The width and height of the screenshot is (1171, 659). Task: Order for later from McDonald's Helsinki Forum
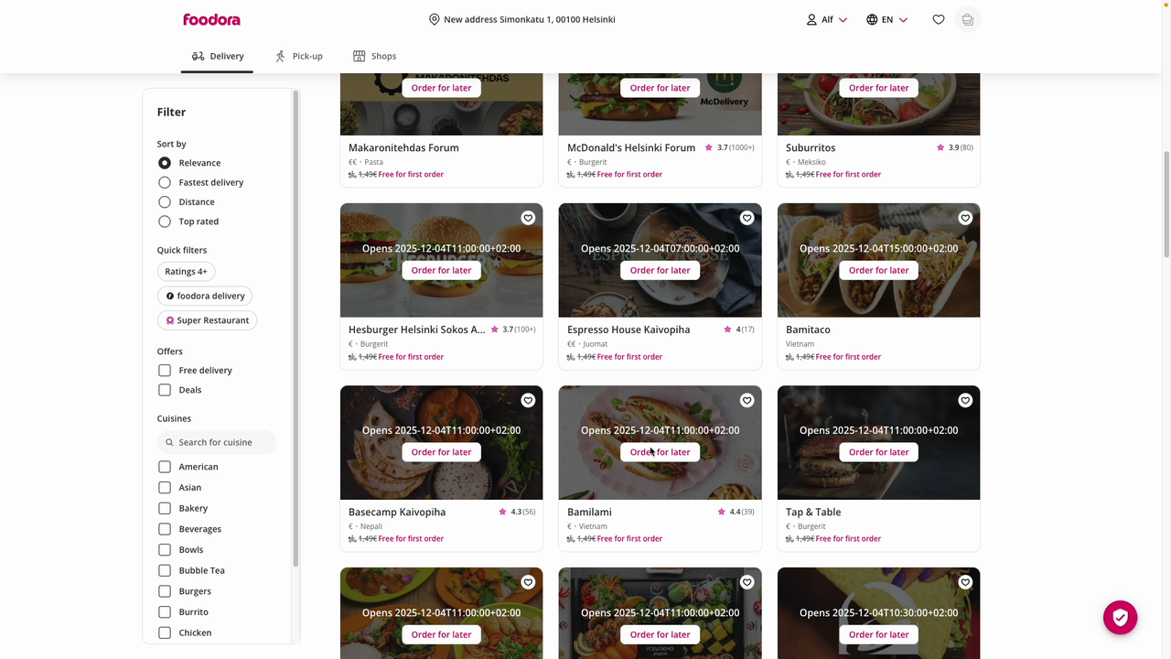coord(660,88)
